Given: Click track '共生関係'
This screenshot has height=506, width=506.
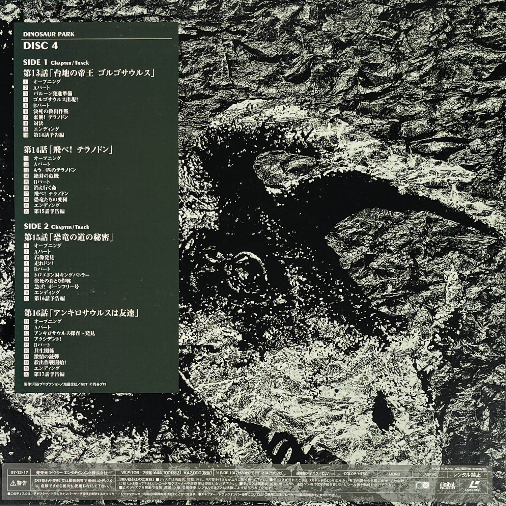Looking at the screenshot, I should [44, 351].
